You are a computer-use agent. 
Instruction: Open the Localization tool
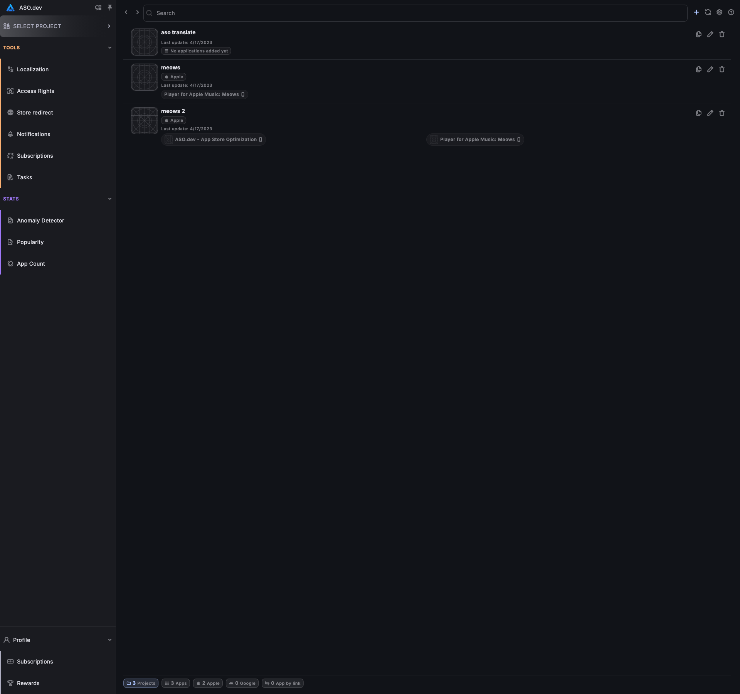[x=58, y=69]
